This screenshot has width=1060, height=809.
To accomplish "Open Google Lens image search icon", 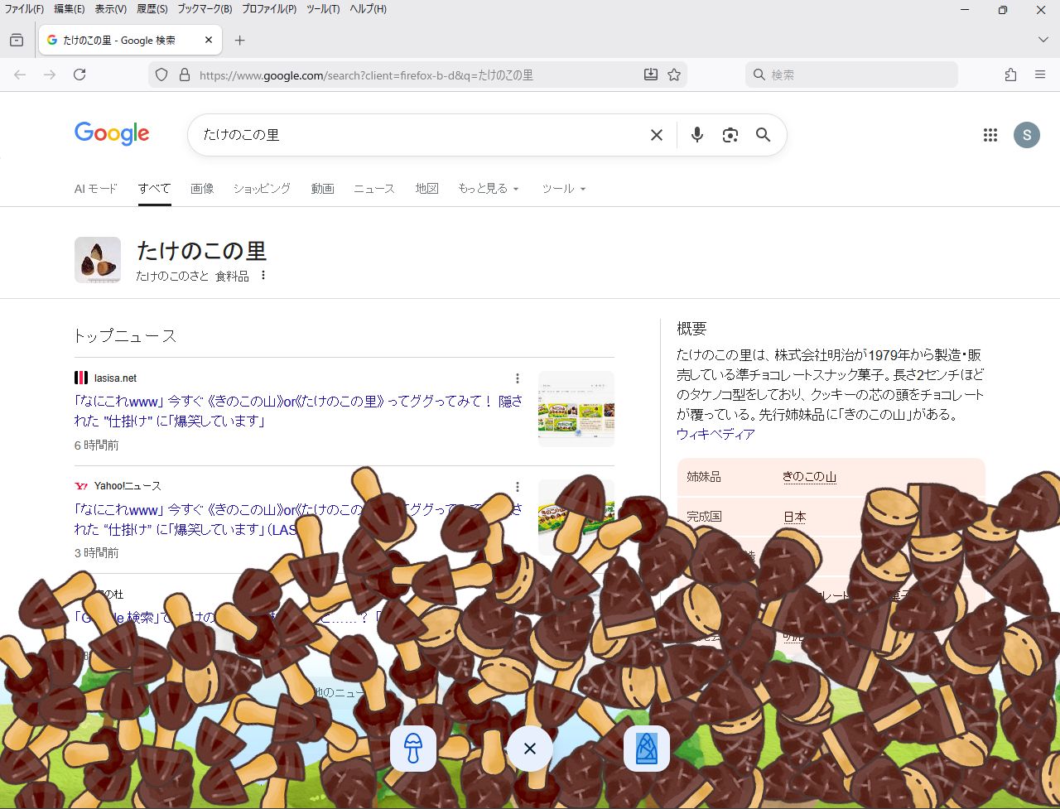I will click(x=730, y=135).
